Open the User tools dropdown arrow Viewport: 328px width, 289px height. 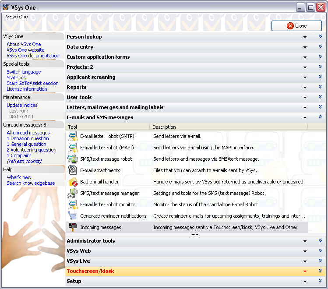tap(305, 98)
